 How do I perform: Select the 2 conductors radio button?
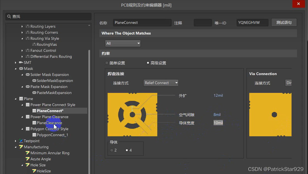[111, 150]
